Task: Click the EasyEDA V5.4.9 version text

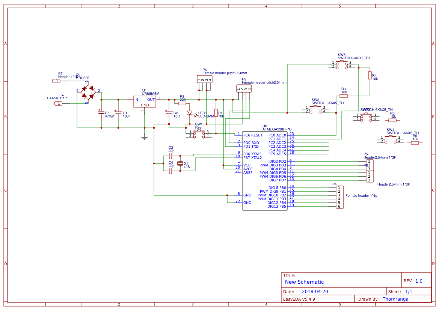Action: pos(299,299)
